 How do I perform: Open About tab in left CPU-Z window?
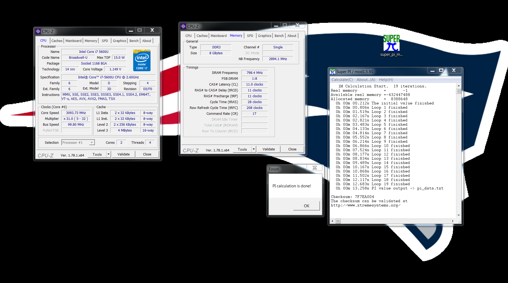147,41
